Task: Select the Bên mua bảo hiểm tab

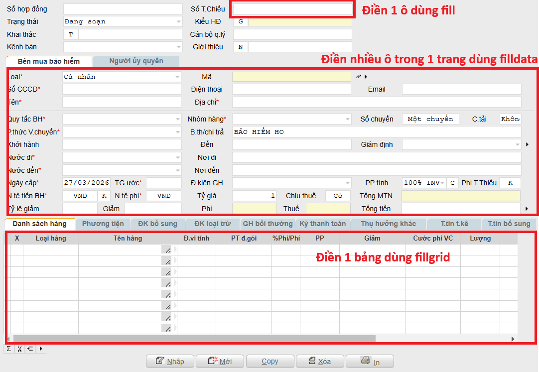Action: click(x=49, y=61)
